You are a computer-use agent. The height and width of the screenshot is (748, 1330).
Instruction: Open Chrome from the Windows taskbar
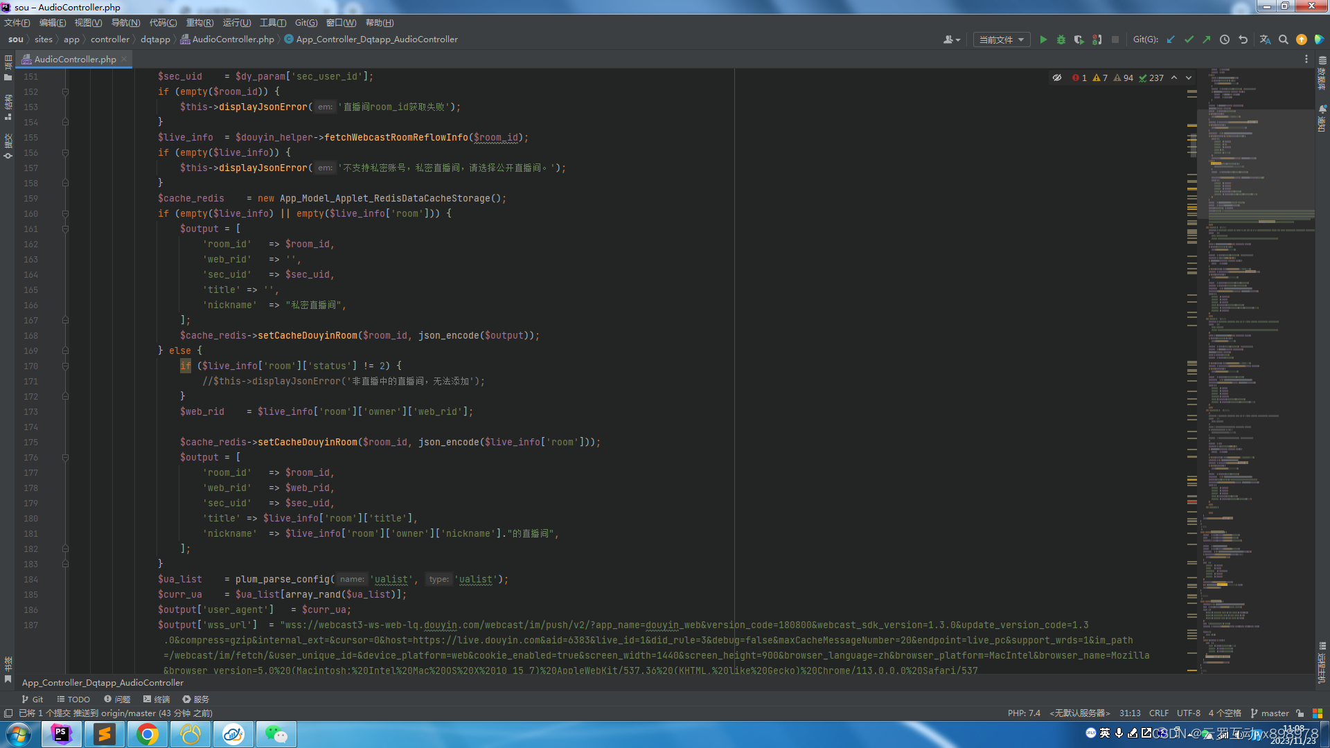click(148, 734)
